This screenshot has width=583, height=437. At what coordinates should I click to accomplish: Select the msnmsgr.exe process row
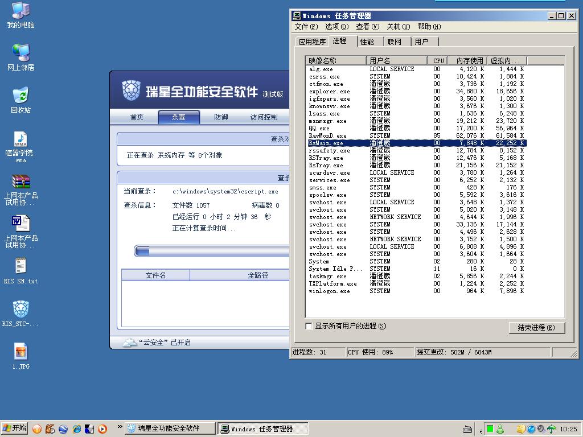pos(417,121)
